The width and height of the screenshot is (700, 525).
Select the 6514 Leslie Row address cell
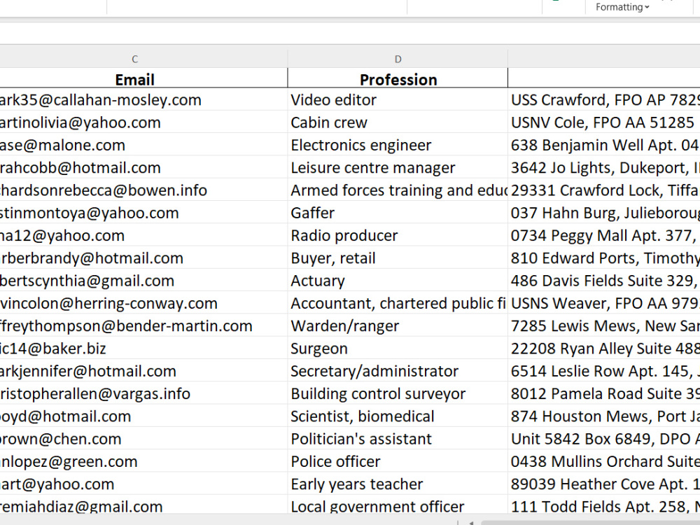pyautogui.click(x=604, y=371)
